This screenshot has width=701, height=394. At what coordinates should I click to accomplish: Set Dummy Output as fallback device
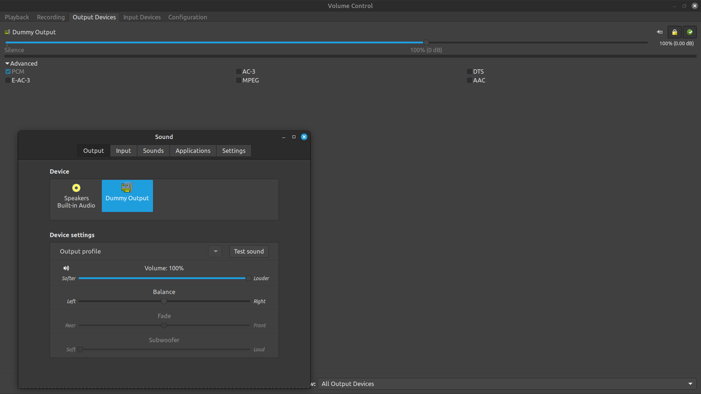point(689,32)
